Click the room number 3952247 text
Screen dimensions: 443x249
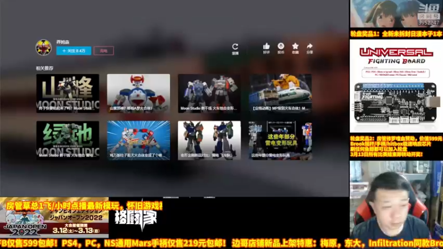(x=429, y=23)
